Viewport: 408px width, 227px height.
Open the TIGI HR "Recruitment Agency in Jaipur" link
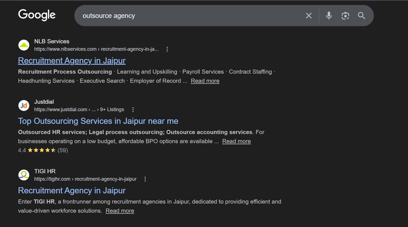click(72, 191)
